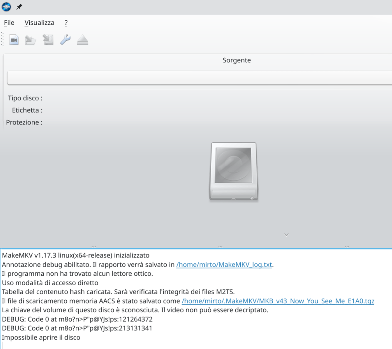Click log line 'Il programma non ha trovato alcun lettore ottico.'
Image resolution: width=392 pixels, height=349 pixels.
(77, 274)
